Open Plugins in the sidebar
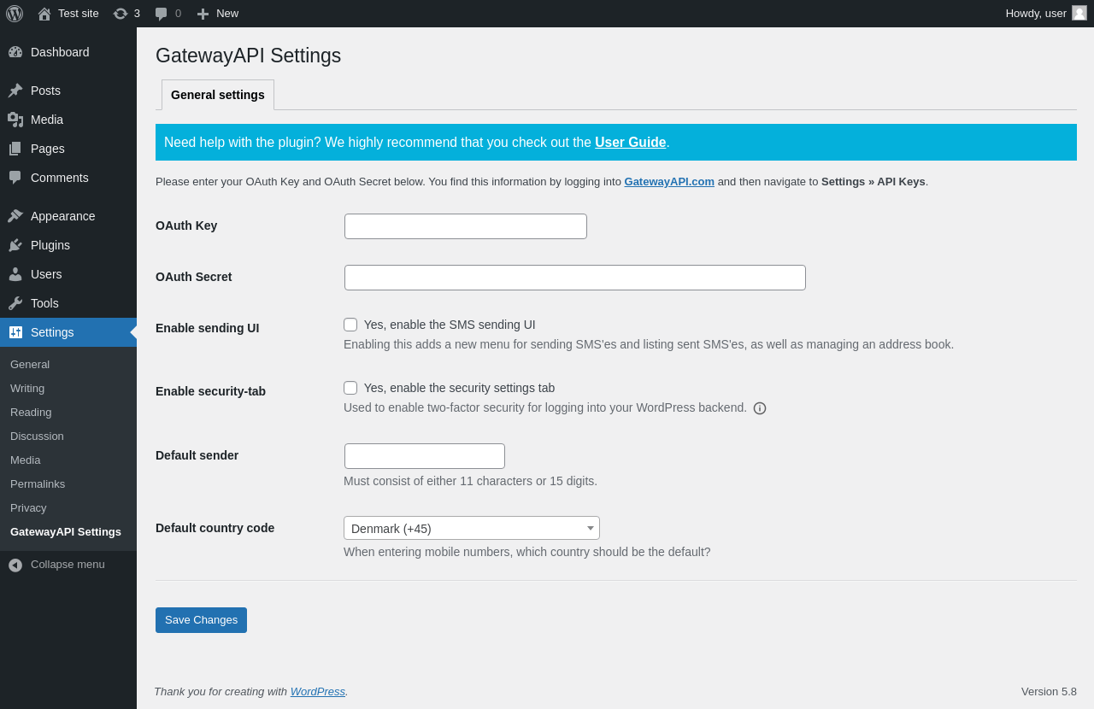Image resolution: width=1094 pixels, height=709 pixels. 50,245
